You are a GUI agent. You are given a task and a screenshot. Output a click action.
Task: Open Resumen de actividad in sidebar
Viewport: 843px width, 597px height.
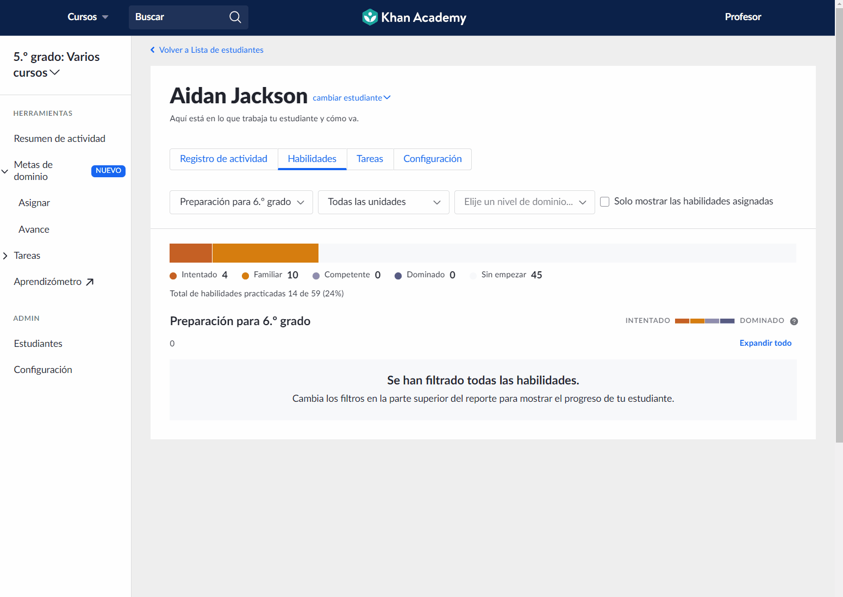tap(60, 139)
